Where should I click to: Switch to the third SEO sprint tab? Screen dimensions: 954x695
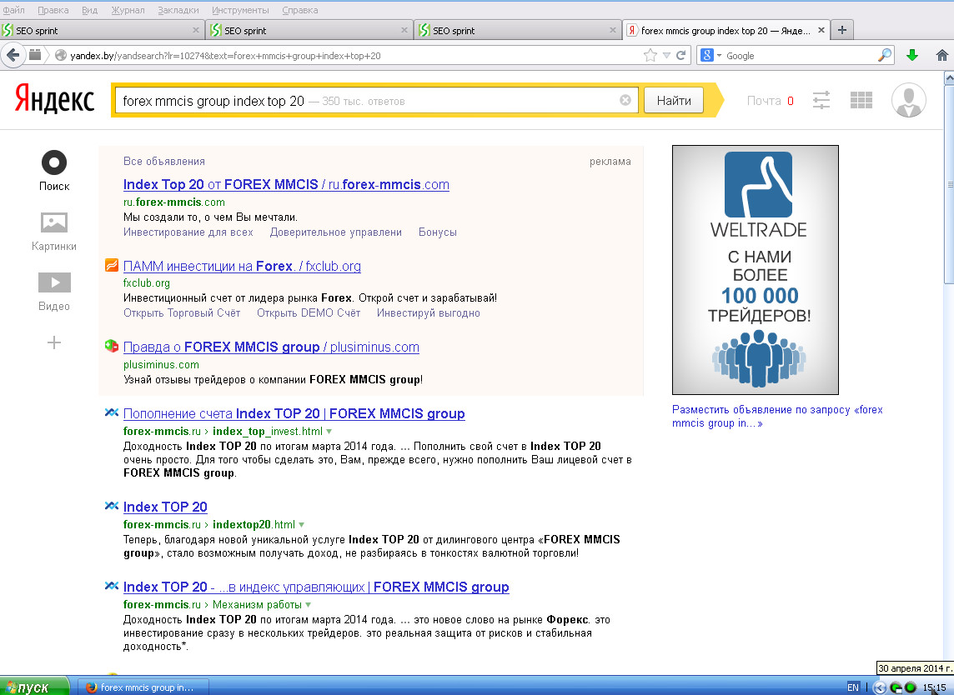(x=519, y=30)
